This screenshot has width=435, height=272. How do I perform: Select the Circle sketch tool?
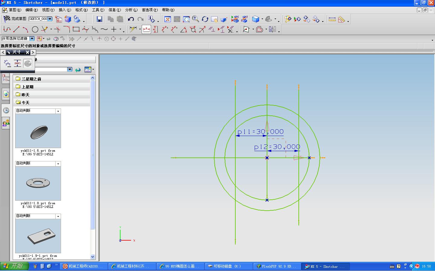tap(35, 29)
